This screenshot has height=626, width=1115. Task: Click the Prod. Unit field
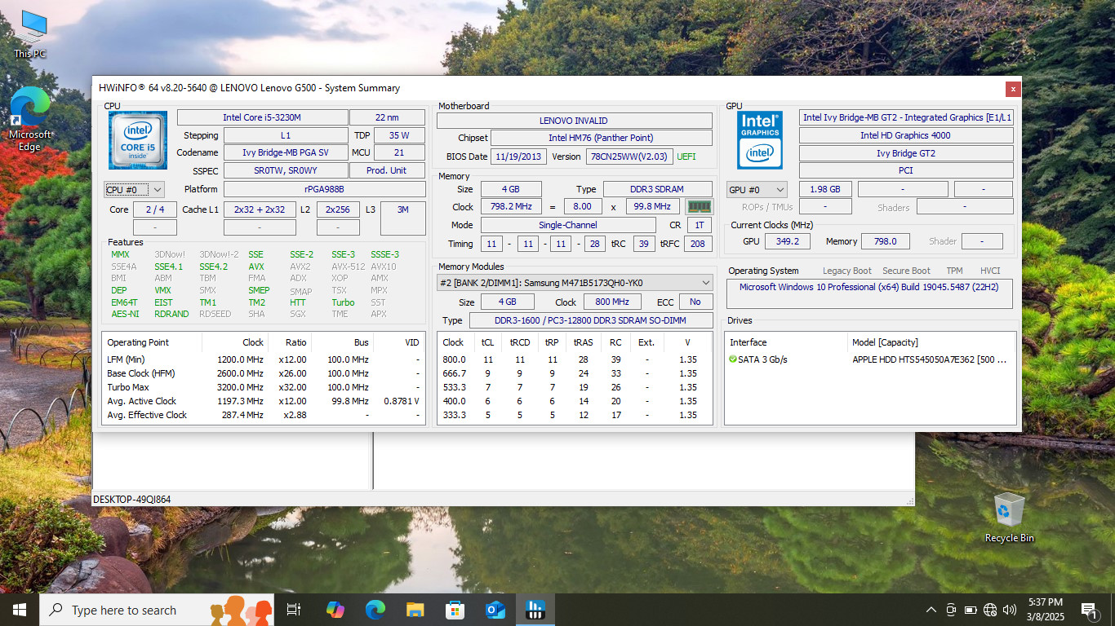[x=387, y=170]
